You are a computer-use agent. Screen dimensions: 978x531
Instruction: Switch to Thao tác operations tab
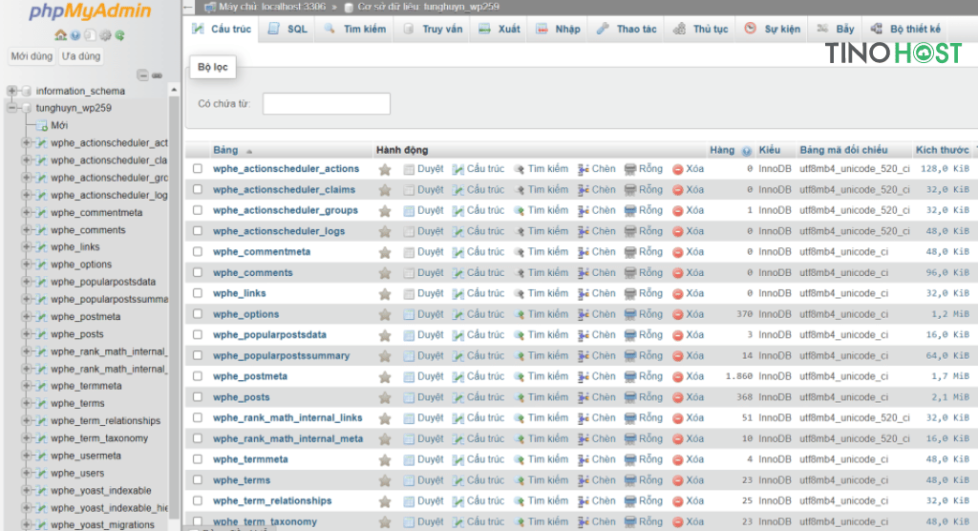627,29
